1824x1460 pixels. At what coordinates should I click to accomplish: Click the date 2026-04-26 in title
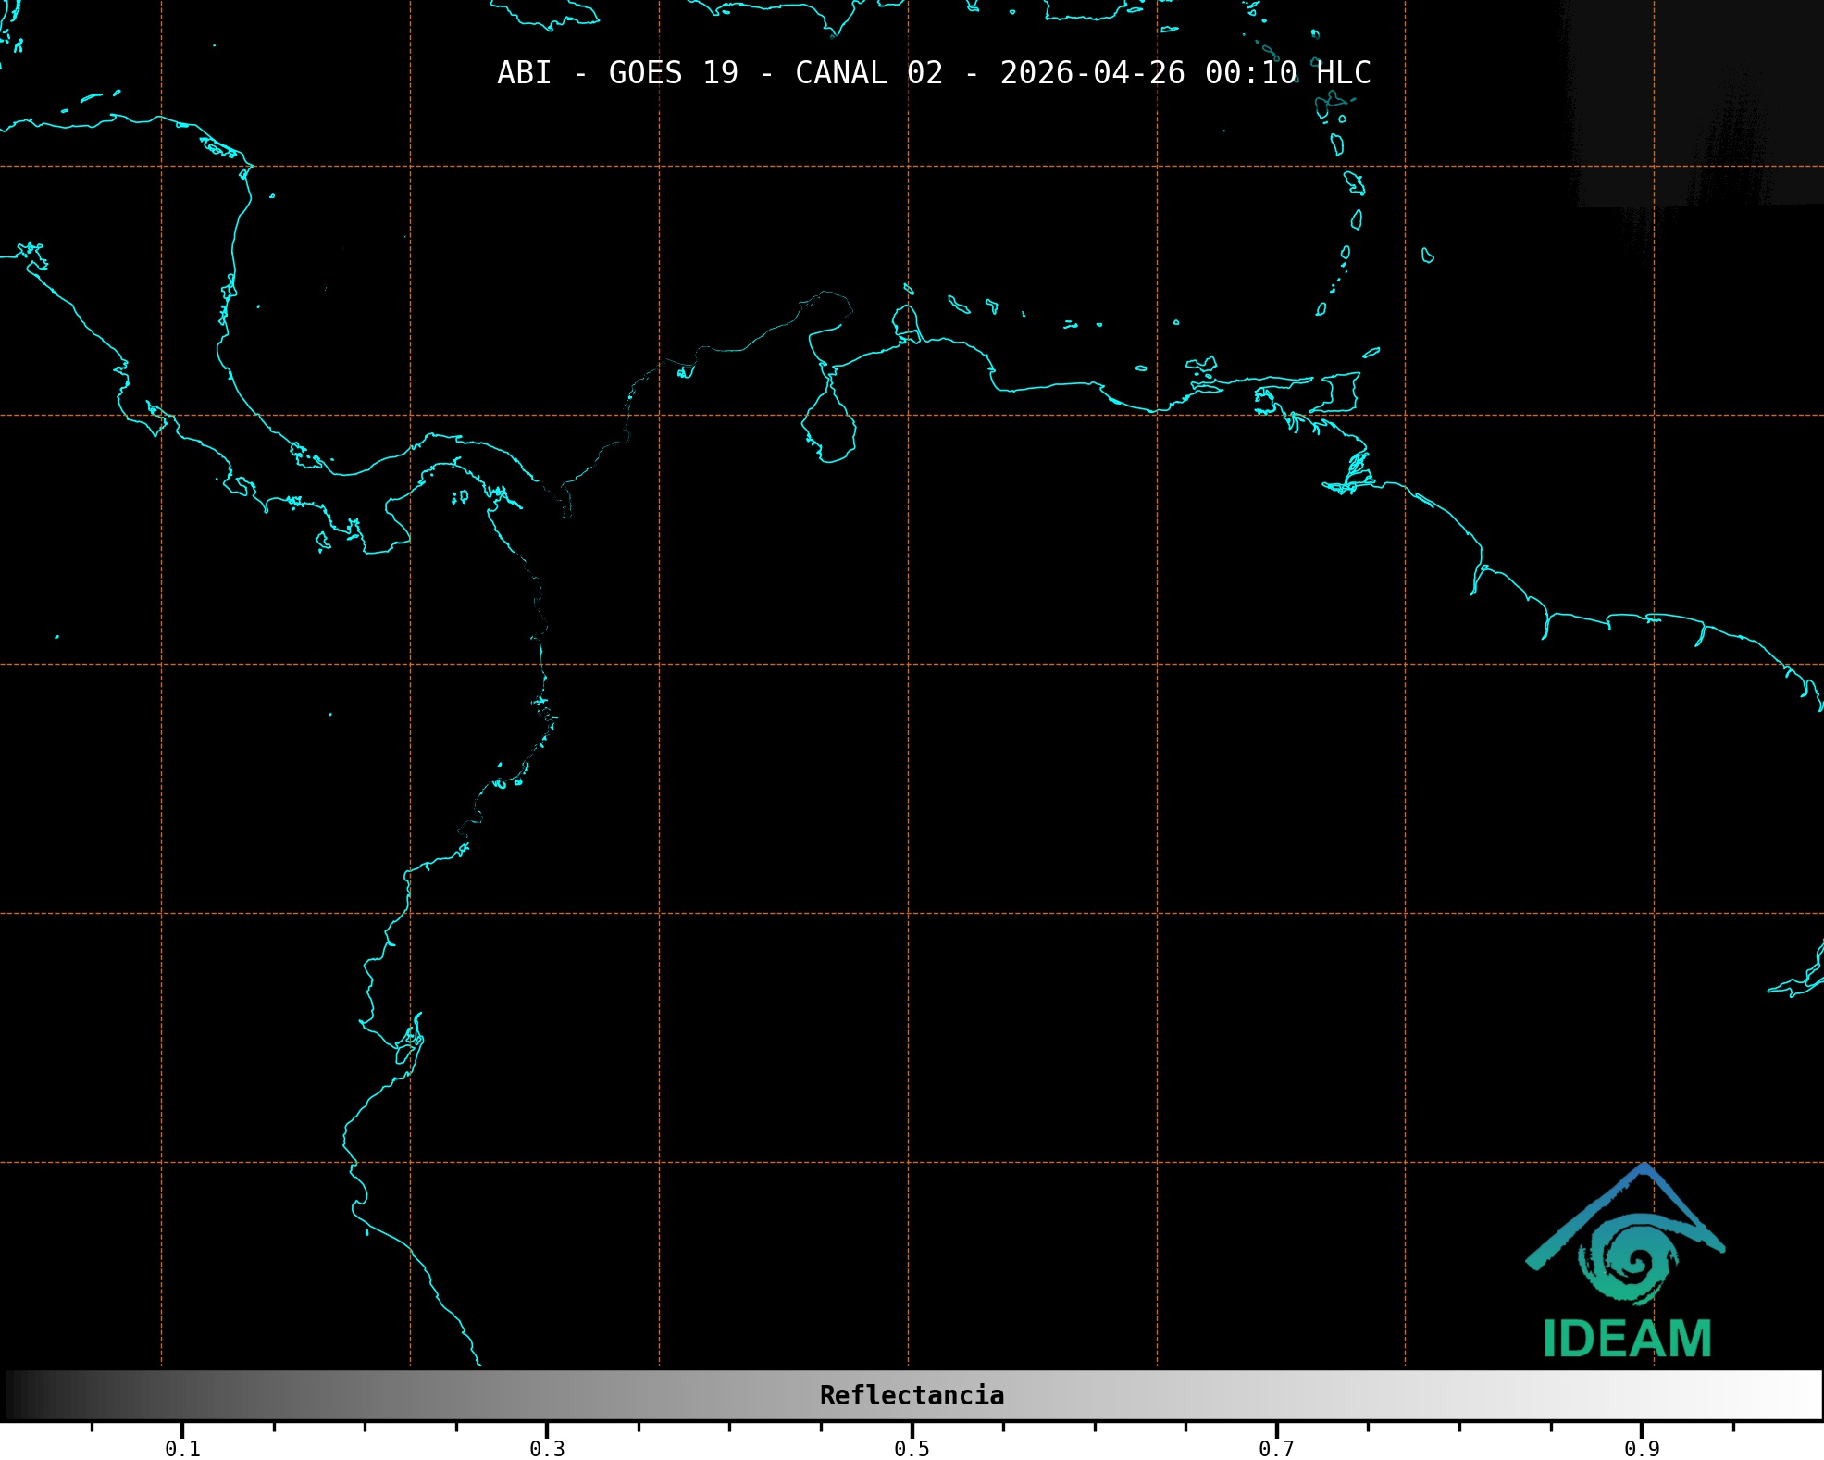1092,73
